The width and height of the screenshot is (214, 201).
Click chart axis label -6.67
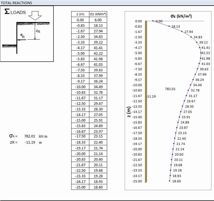click(x=138, y=64)
